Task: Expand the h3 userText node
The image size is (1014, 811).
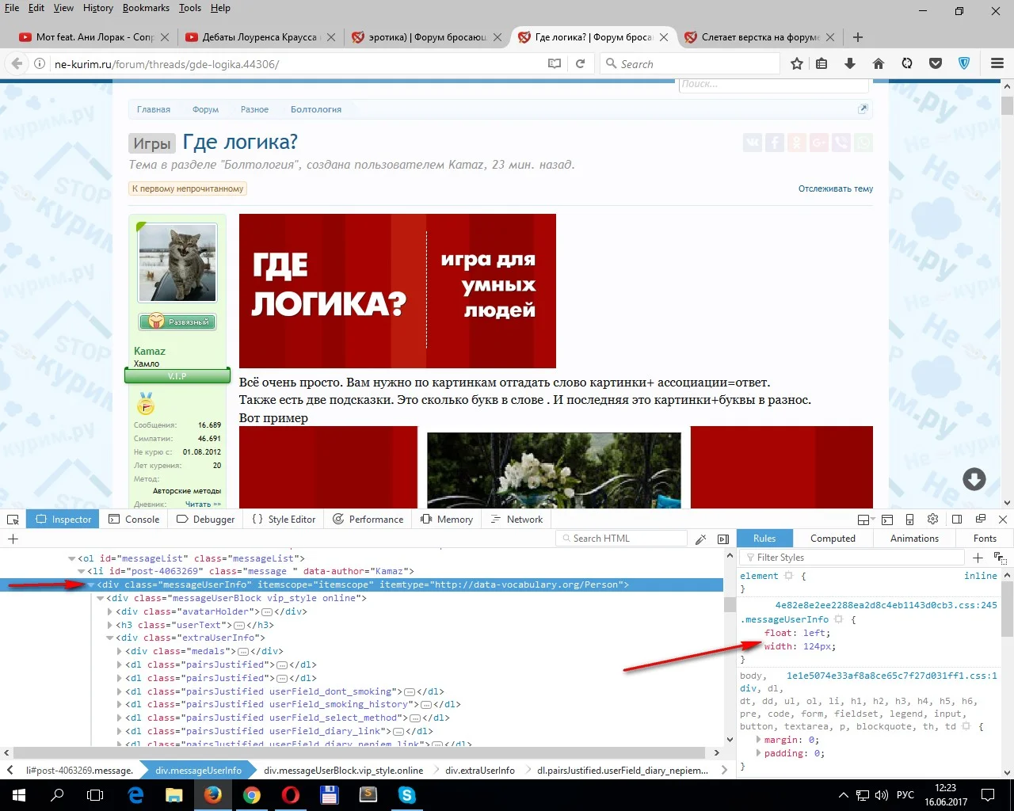Action: pyautogui.click(x=110, y=625)
